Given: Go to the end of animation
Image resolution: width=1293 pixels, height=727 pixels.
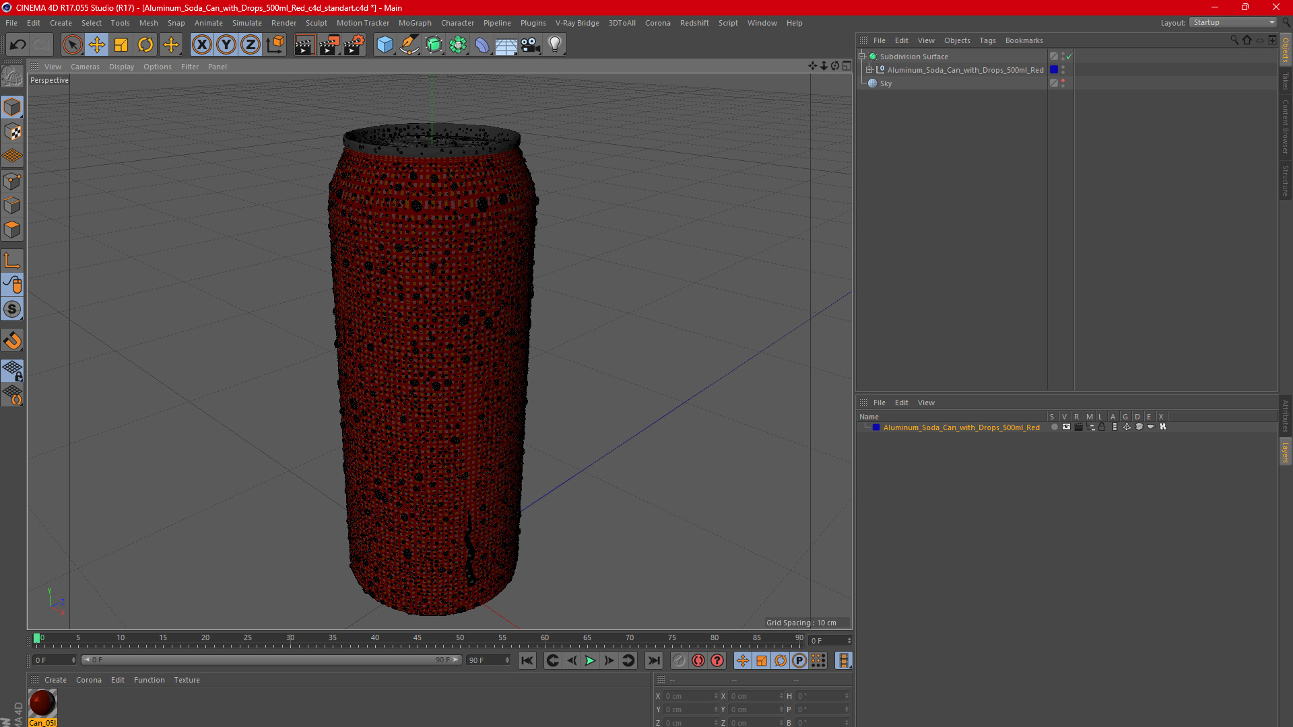Looking at the screenshot, I should tap(653, 660).
